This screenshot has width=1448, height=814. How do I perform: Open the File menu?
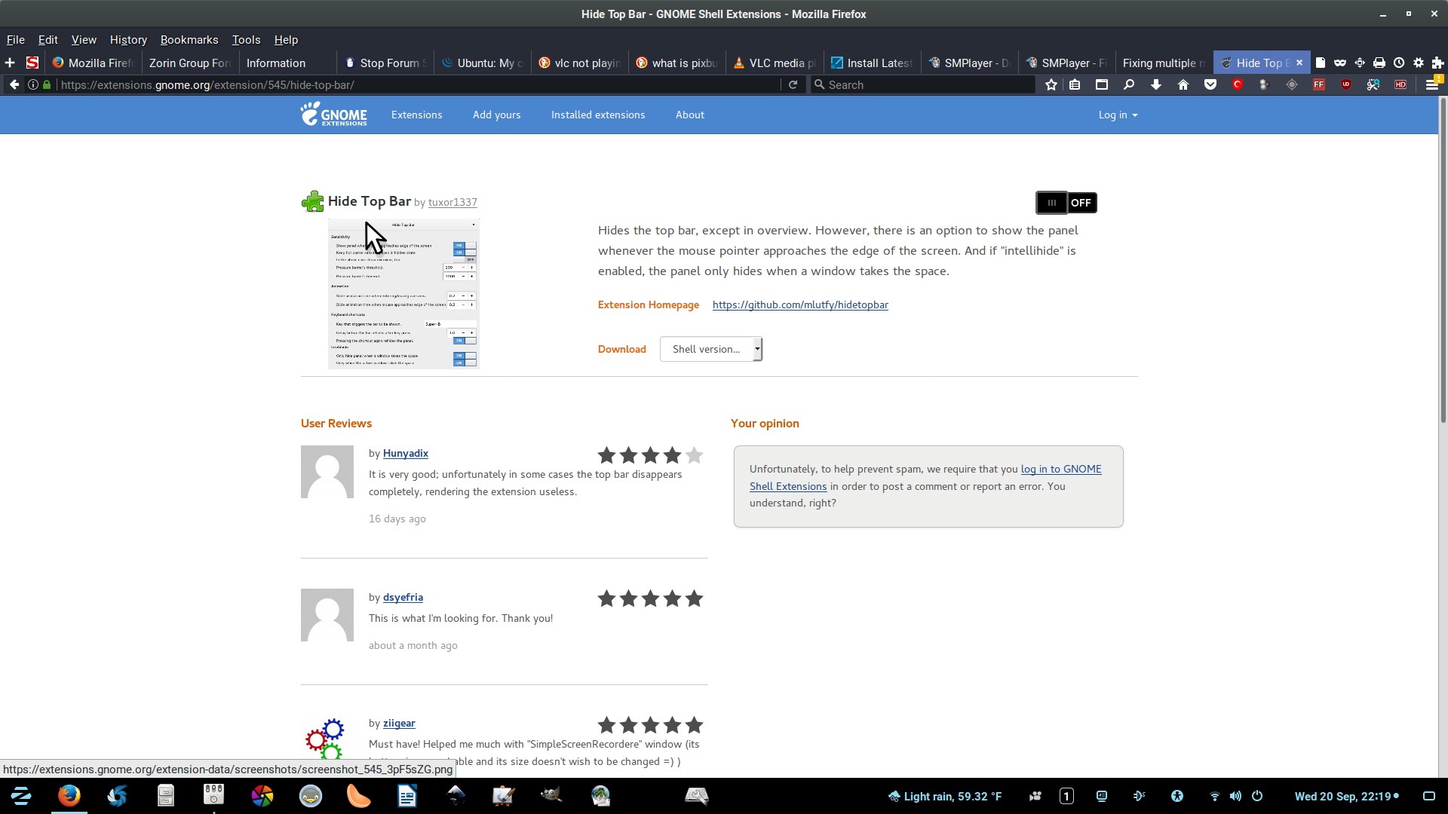click(x=16, y=40)
